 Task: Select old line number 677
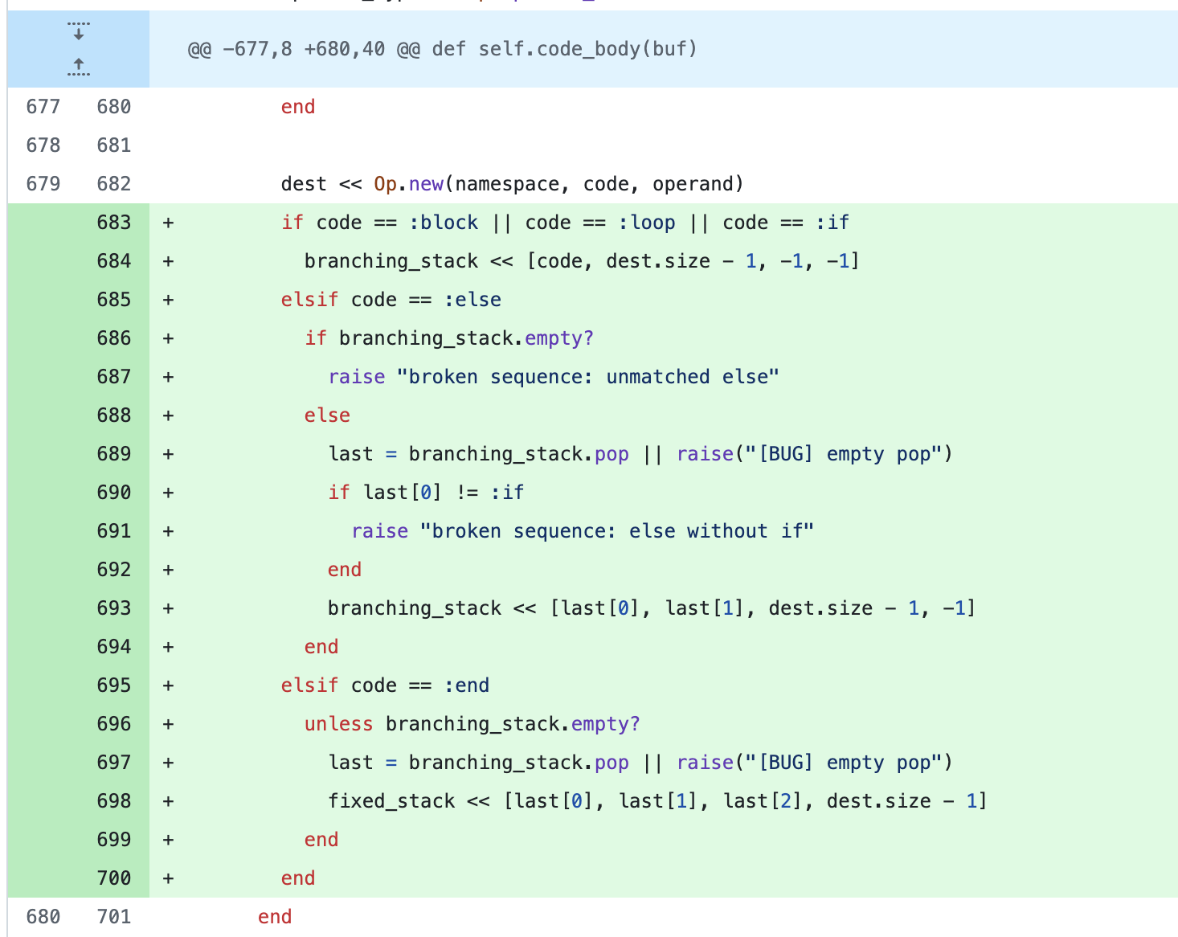[43, 107]
